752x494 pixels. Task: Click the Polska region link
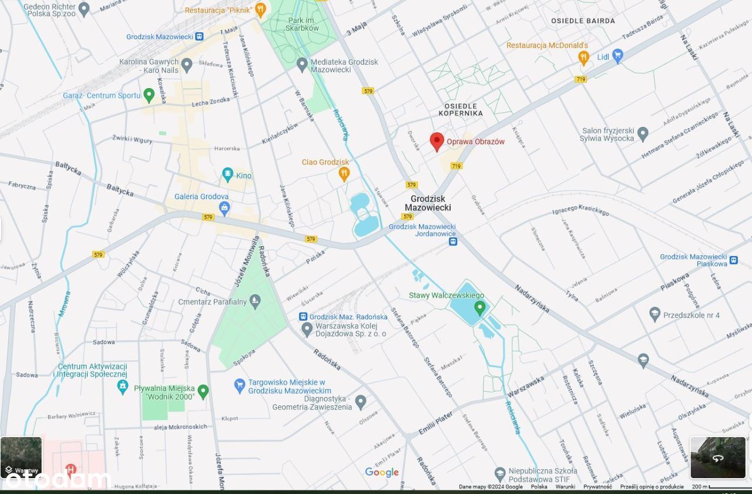pos(539,486)
